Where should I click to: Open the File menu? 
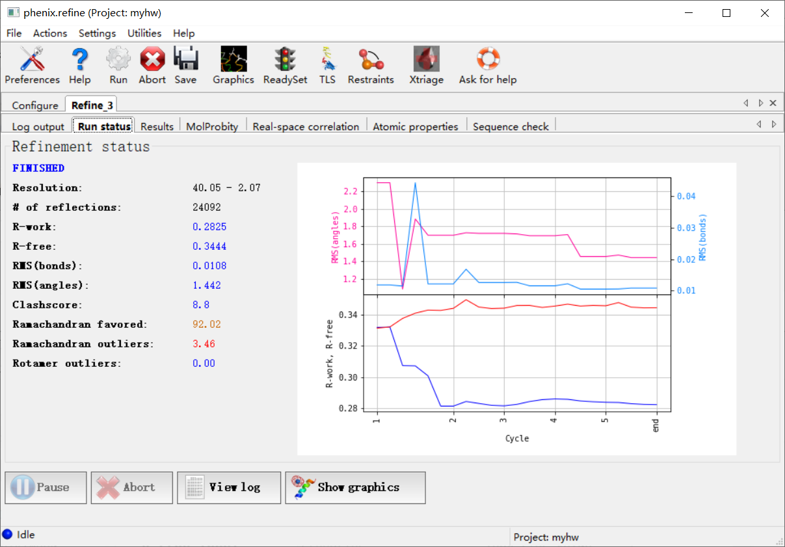coord(14,33)
